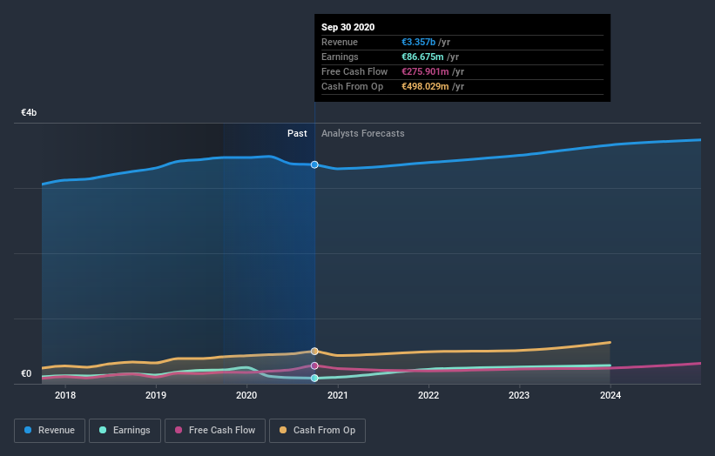This screenshot has width=715, height=456.
Task: Click the Revenue row label in tooltip
Action: click(340, 42)
